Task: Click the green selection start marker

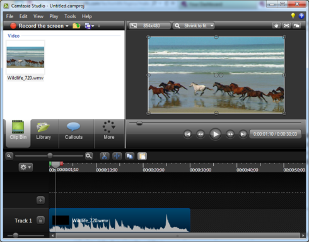Action: tap(50, 163)
